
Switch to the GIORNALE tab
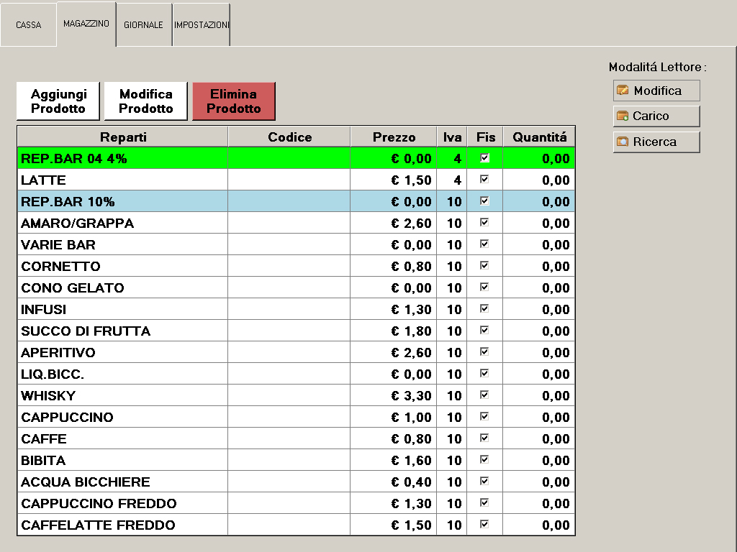[x=143, y=25]
